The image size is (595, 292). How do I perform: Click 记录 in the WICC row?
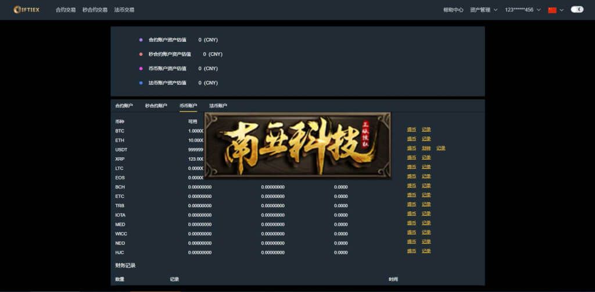[x=426, y=232]
